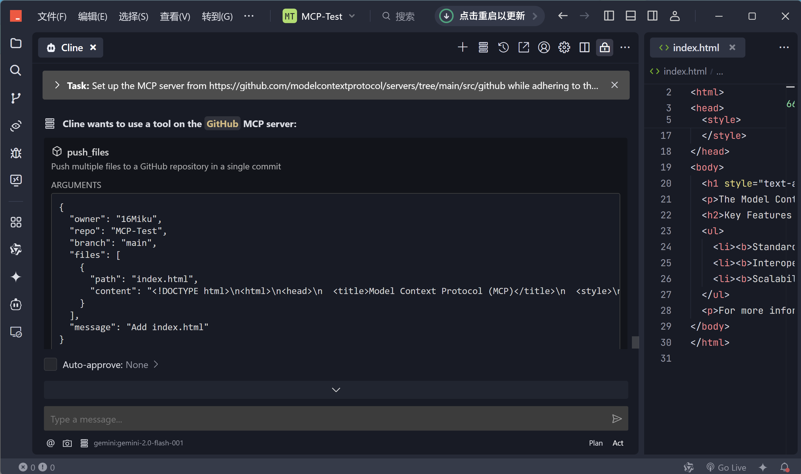This screenshot has height=474, width=801.
Task: Select the index.html editor tab
Action: pyautogui.click(x=695, y=48)
